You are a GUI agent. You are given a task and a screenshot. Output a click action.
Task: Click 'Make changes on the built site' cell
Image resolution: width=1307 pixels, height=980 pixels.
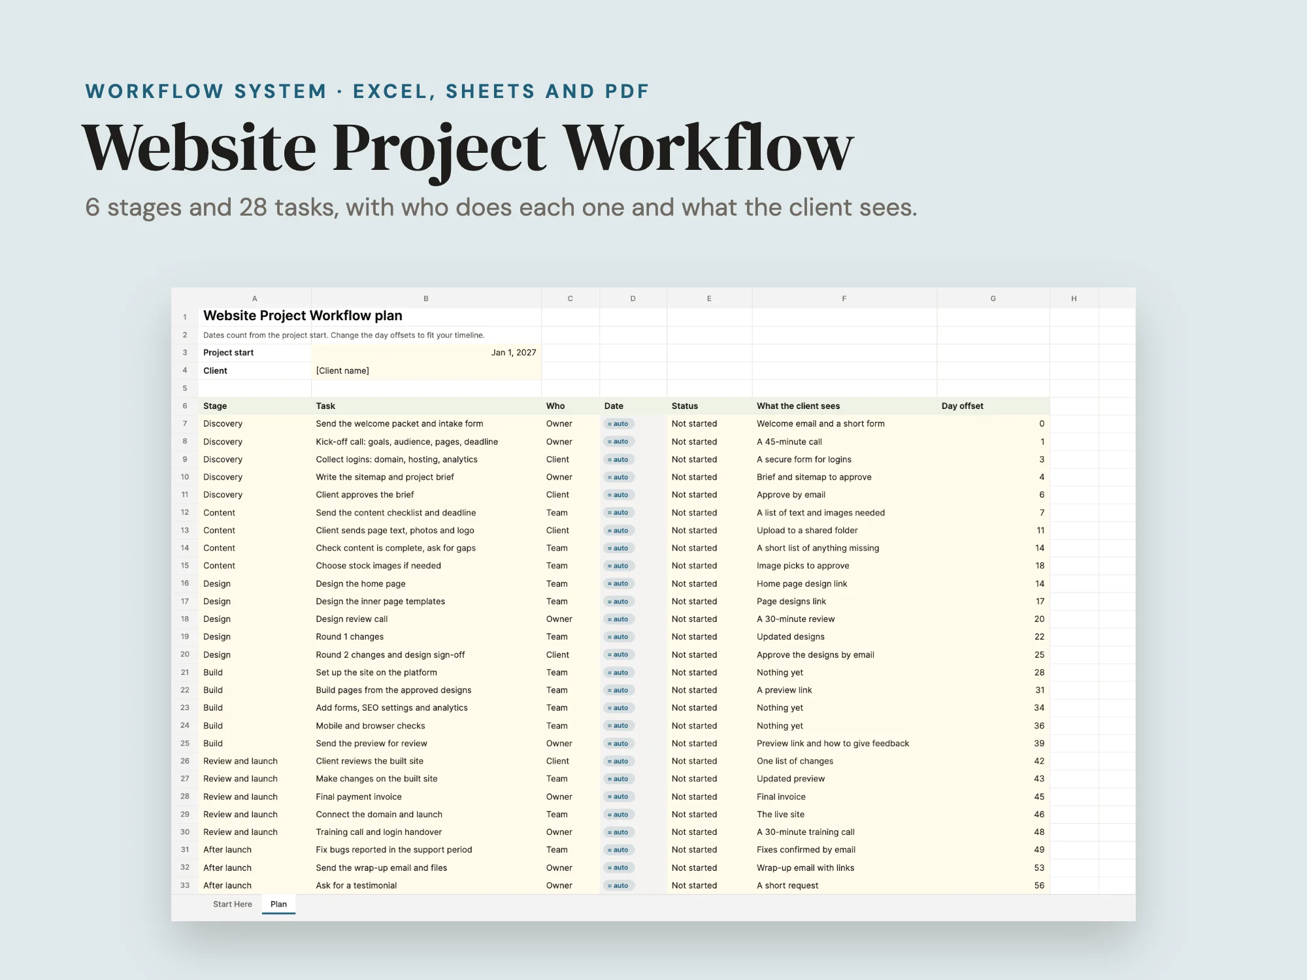pyautogui.click(x=426, y=779)
